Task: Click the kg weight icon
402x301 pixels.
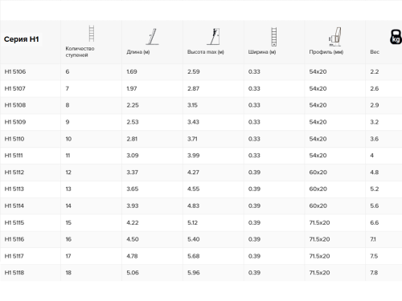Action: (x=396, y=37)
